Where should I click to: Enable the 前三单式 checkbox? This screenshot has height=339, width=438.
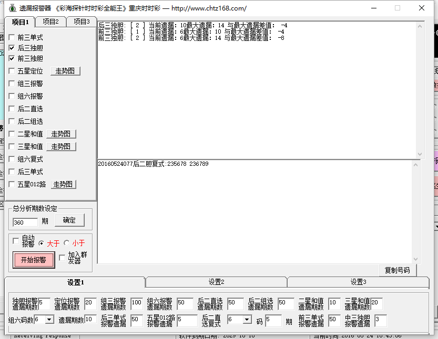tap(12, 38)
